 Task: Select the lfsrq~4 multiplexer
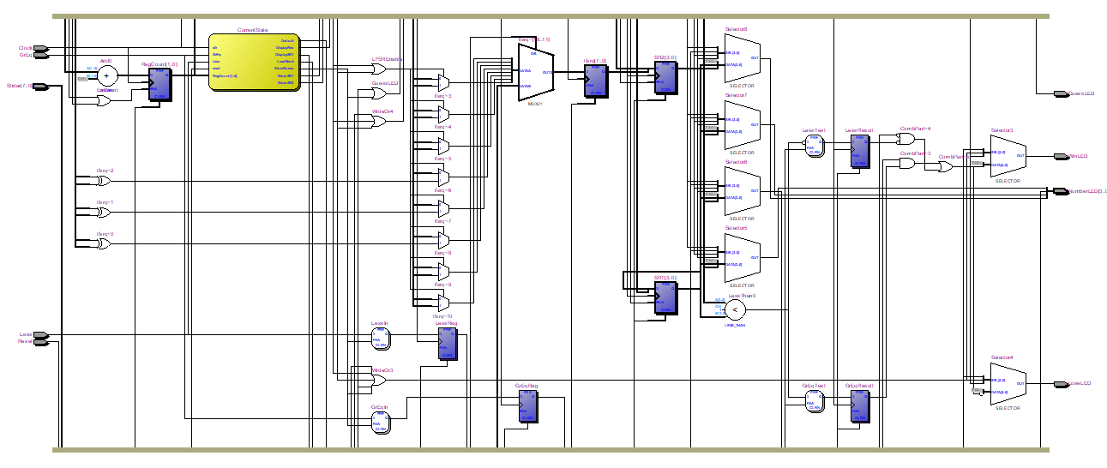(443, 114)
